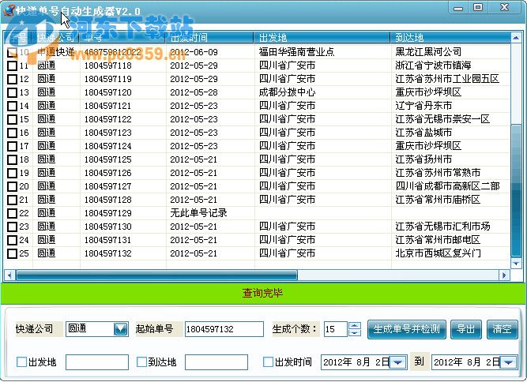Tick the checkbox for row 13
Viewport: 527px width, 382px height.
[x=12, y=92]
